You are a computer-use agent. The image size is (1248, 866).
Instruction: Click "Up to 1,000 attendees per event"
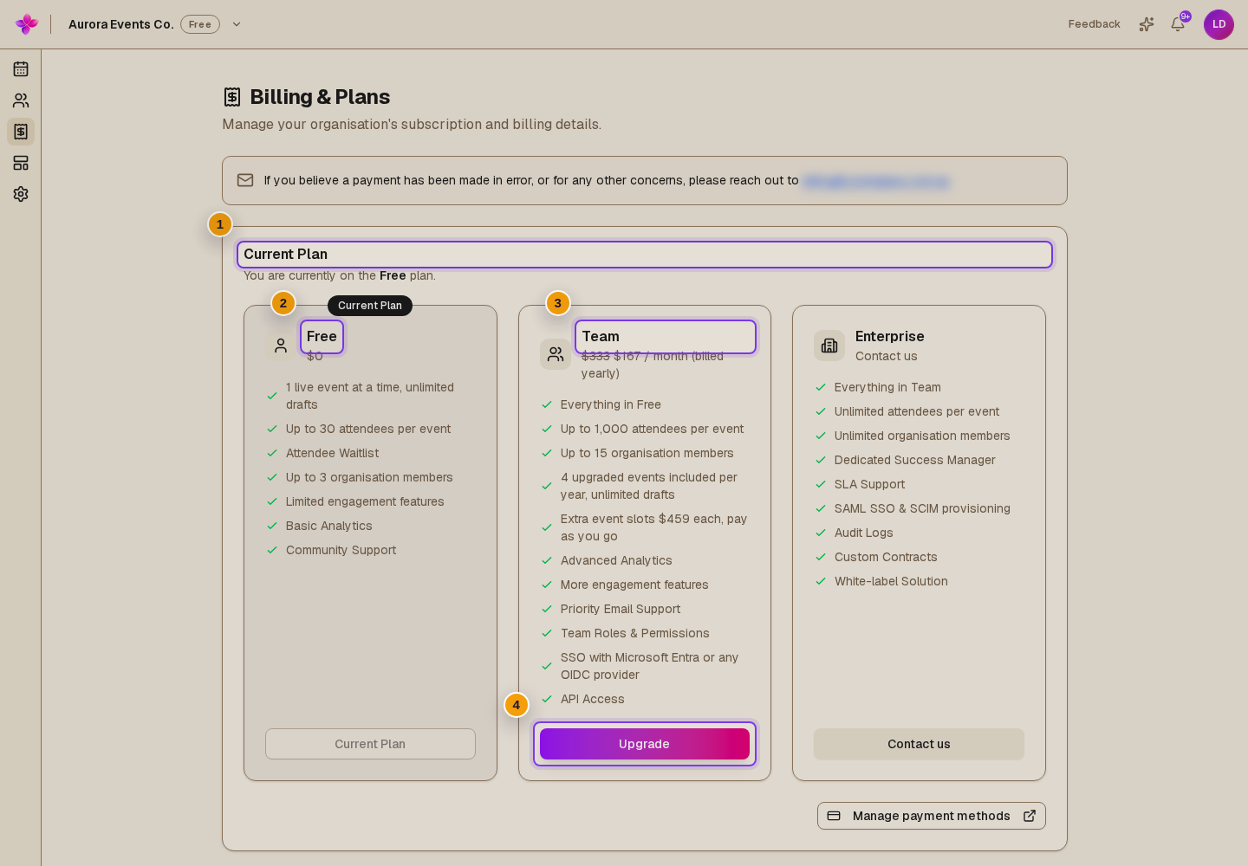(653, 429)
